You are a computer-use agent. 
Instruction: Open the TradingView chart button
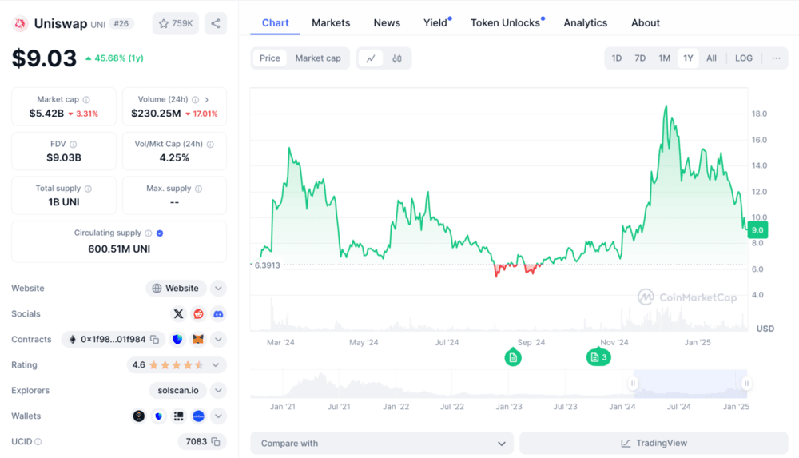(654, 444)
